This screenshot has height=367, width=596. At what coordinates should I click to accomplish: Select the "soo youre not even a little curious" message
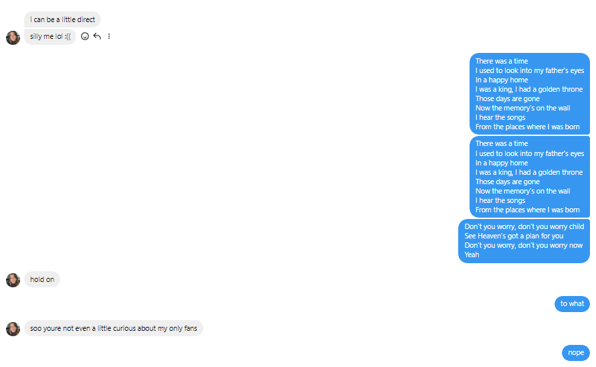(114, 328)
